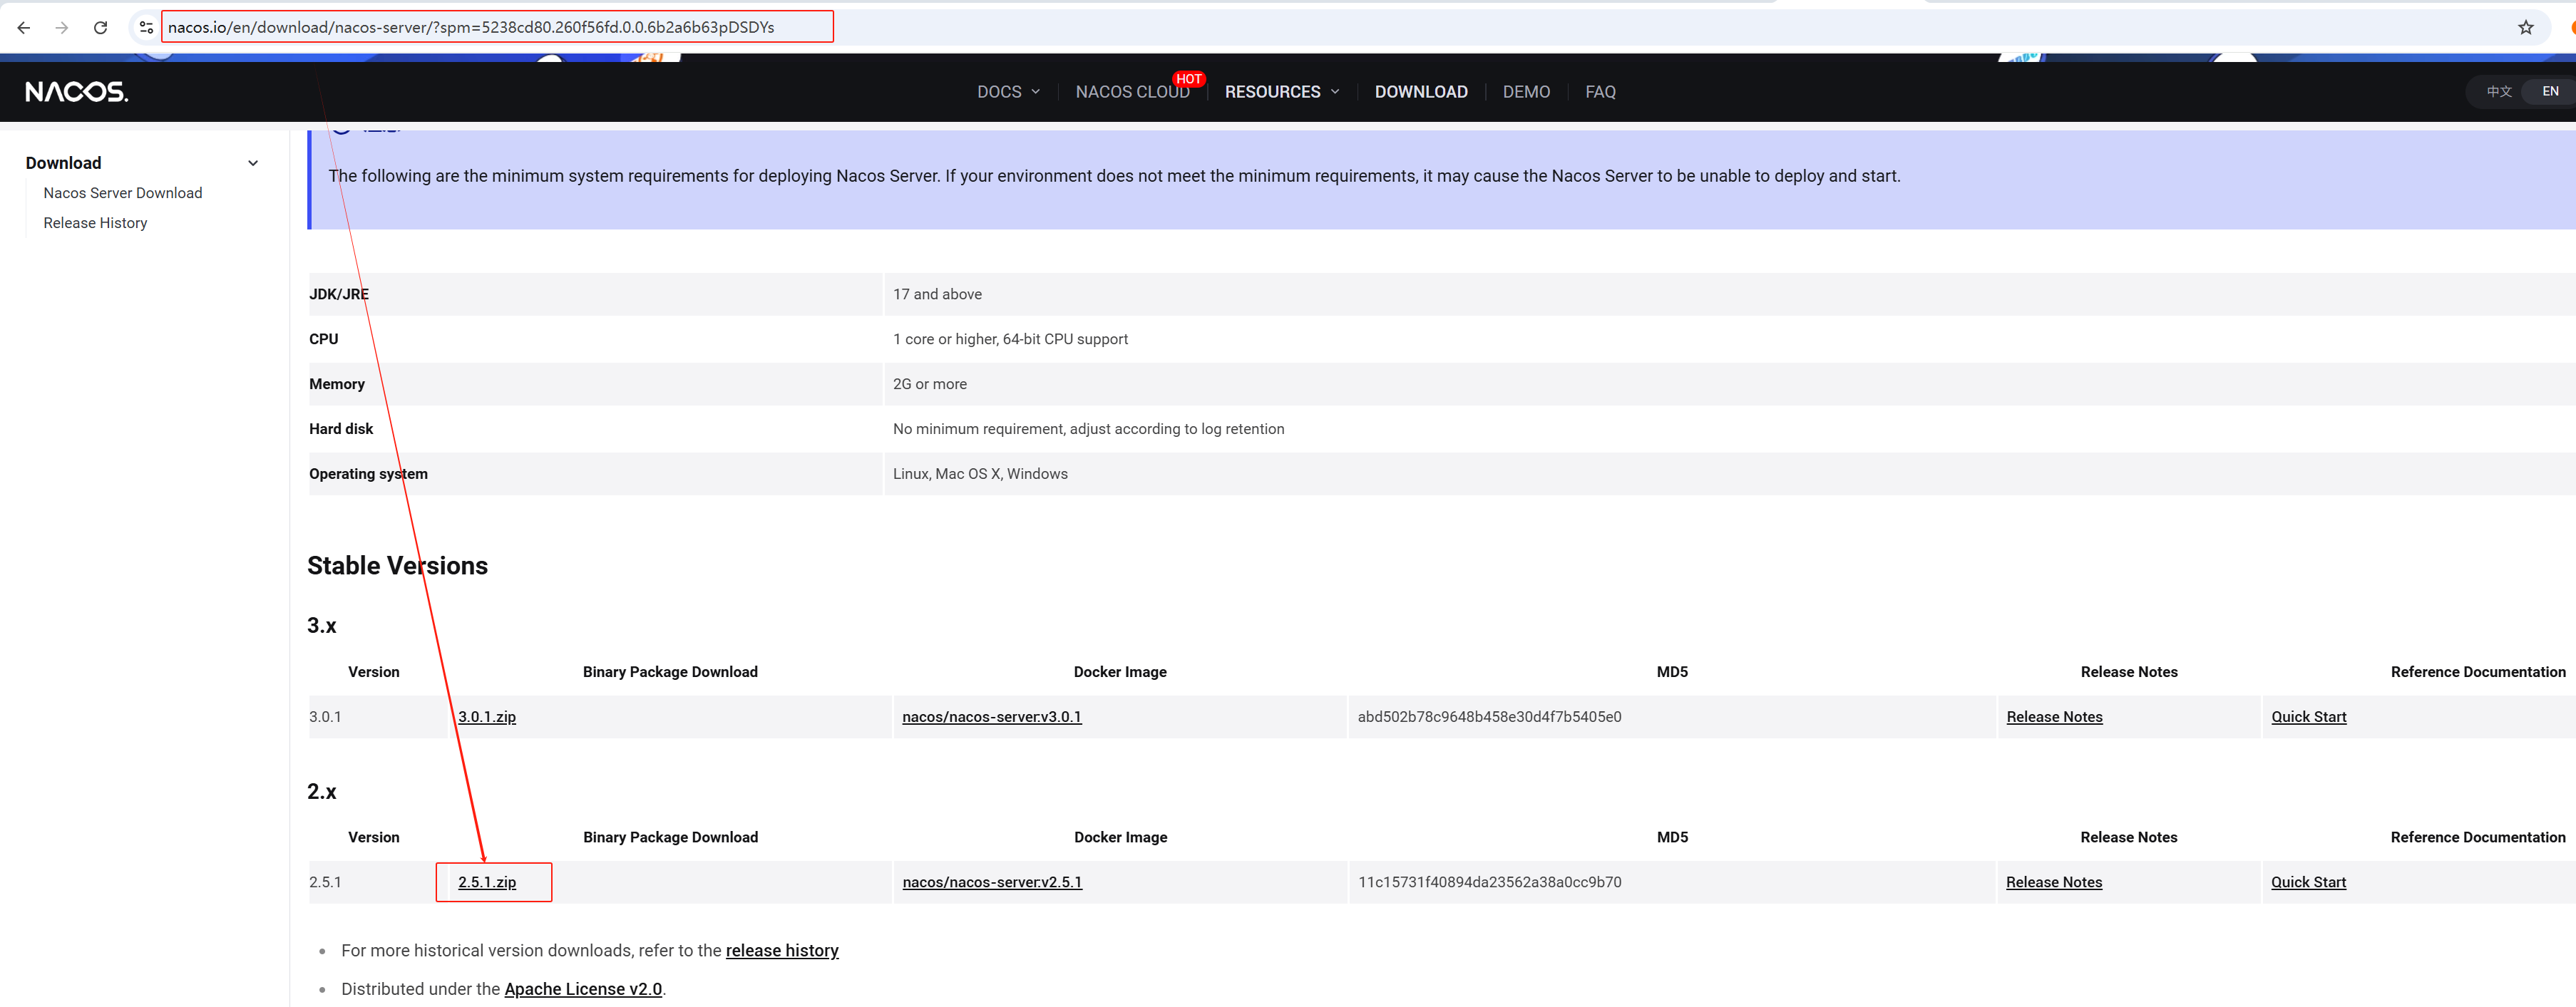This screenshot has width=2576, height=1007.
Task: Open Quick Start for version 3.0.1
Action: point(2308,717)
